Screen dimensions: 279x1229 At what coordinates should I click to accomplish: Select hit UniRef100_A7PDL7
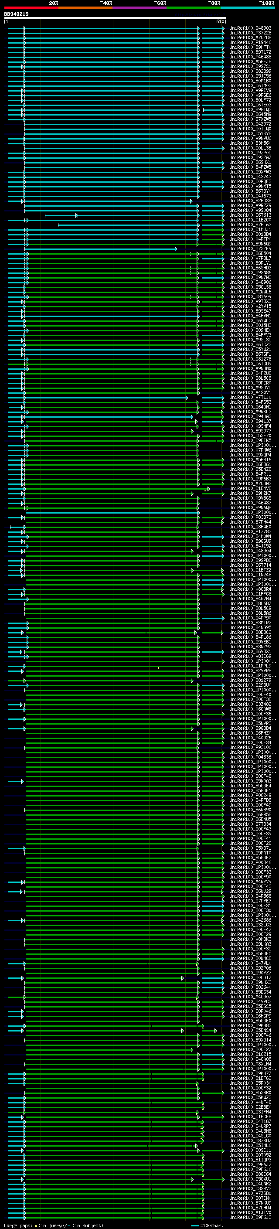[x=250, y=259]
